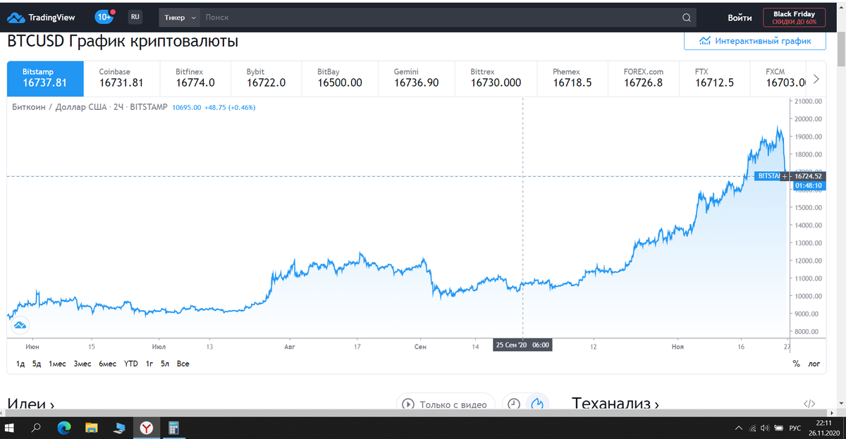The width and height of the screenshot is (846, 439).
Task: Click the 25 Сен '20 date marker
Action: 522,345
